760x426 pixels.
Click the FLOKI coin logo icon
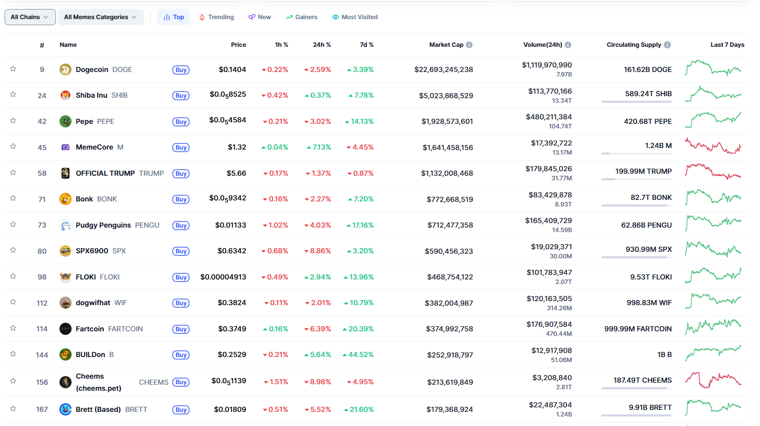coord(66,277)
